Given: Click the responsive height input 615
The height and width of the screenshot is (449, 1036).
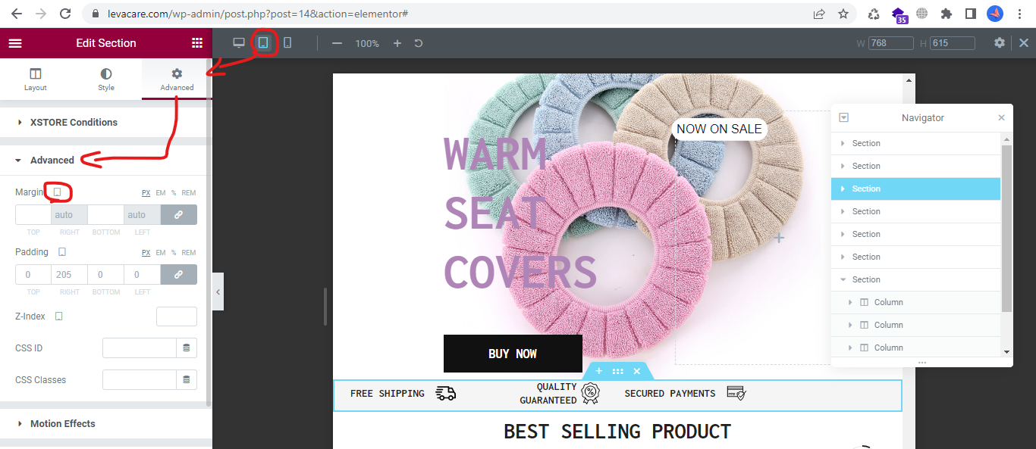Looking at the screenshot, I should pos(953,43).
